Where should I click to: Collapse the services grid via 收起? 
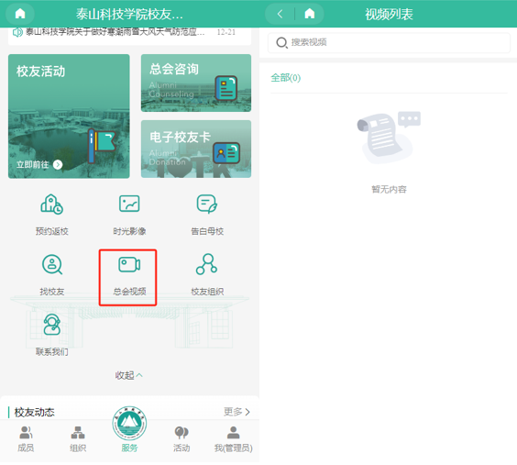pyautogui.click(x=129, y=375)
